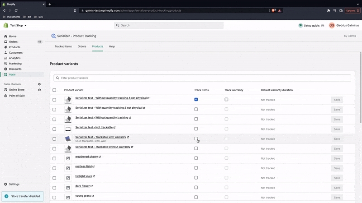Click the Discounts icon in sidebar

click(x=6, y=69)
